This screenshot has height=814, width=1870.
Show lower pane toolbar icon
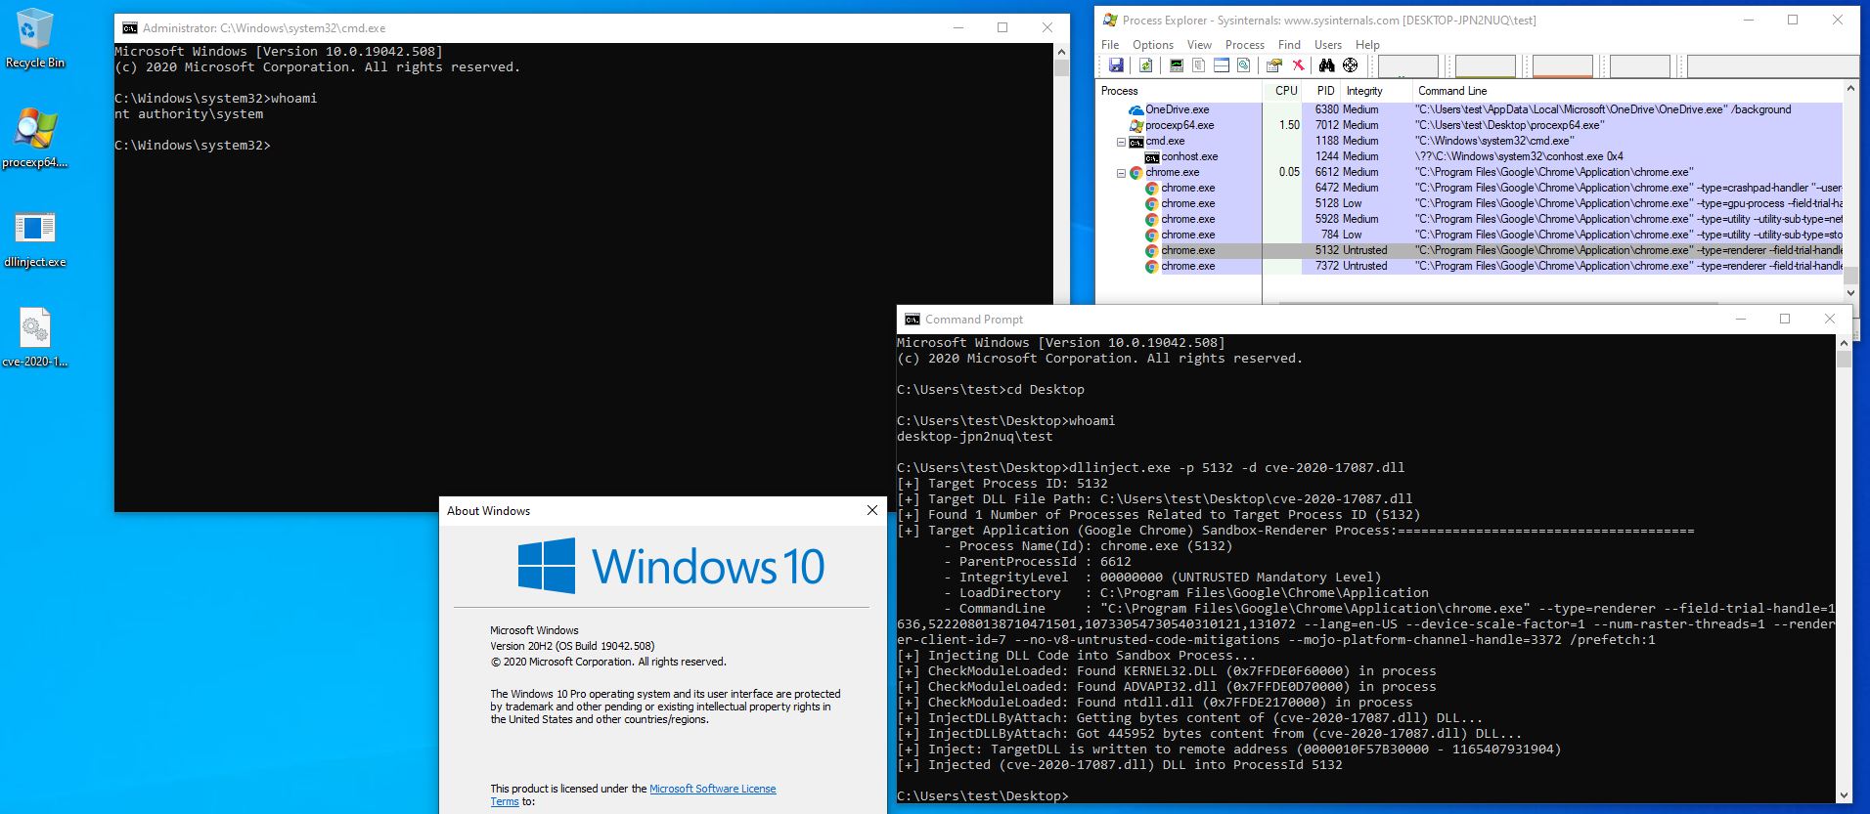click(x=1222, y=65)
